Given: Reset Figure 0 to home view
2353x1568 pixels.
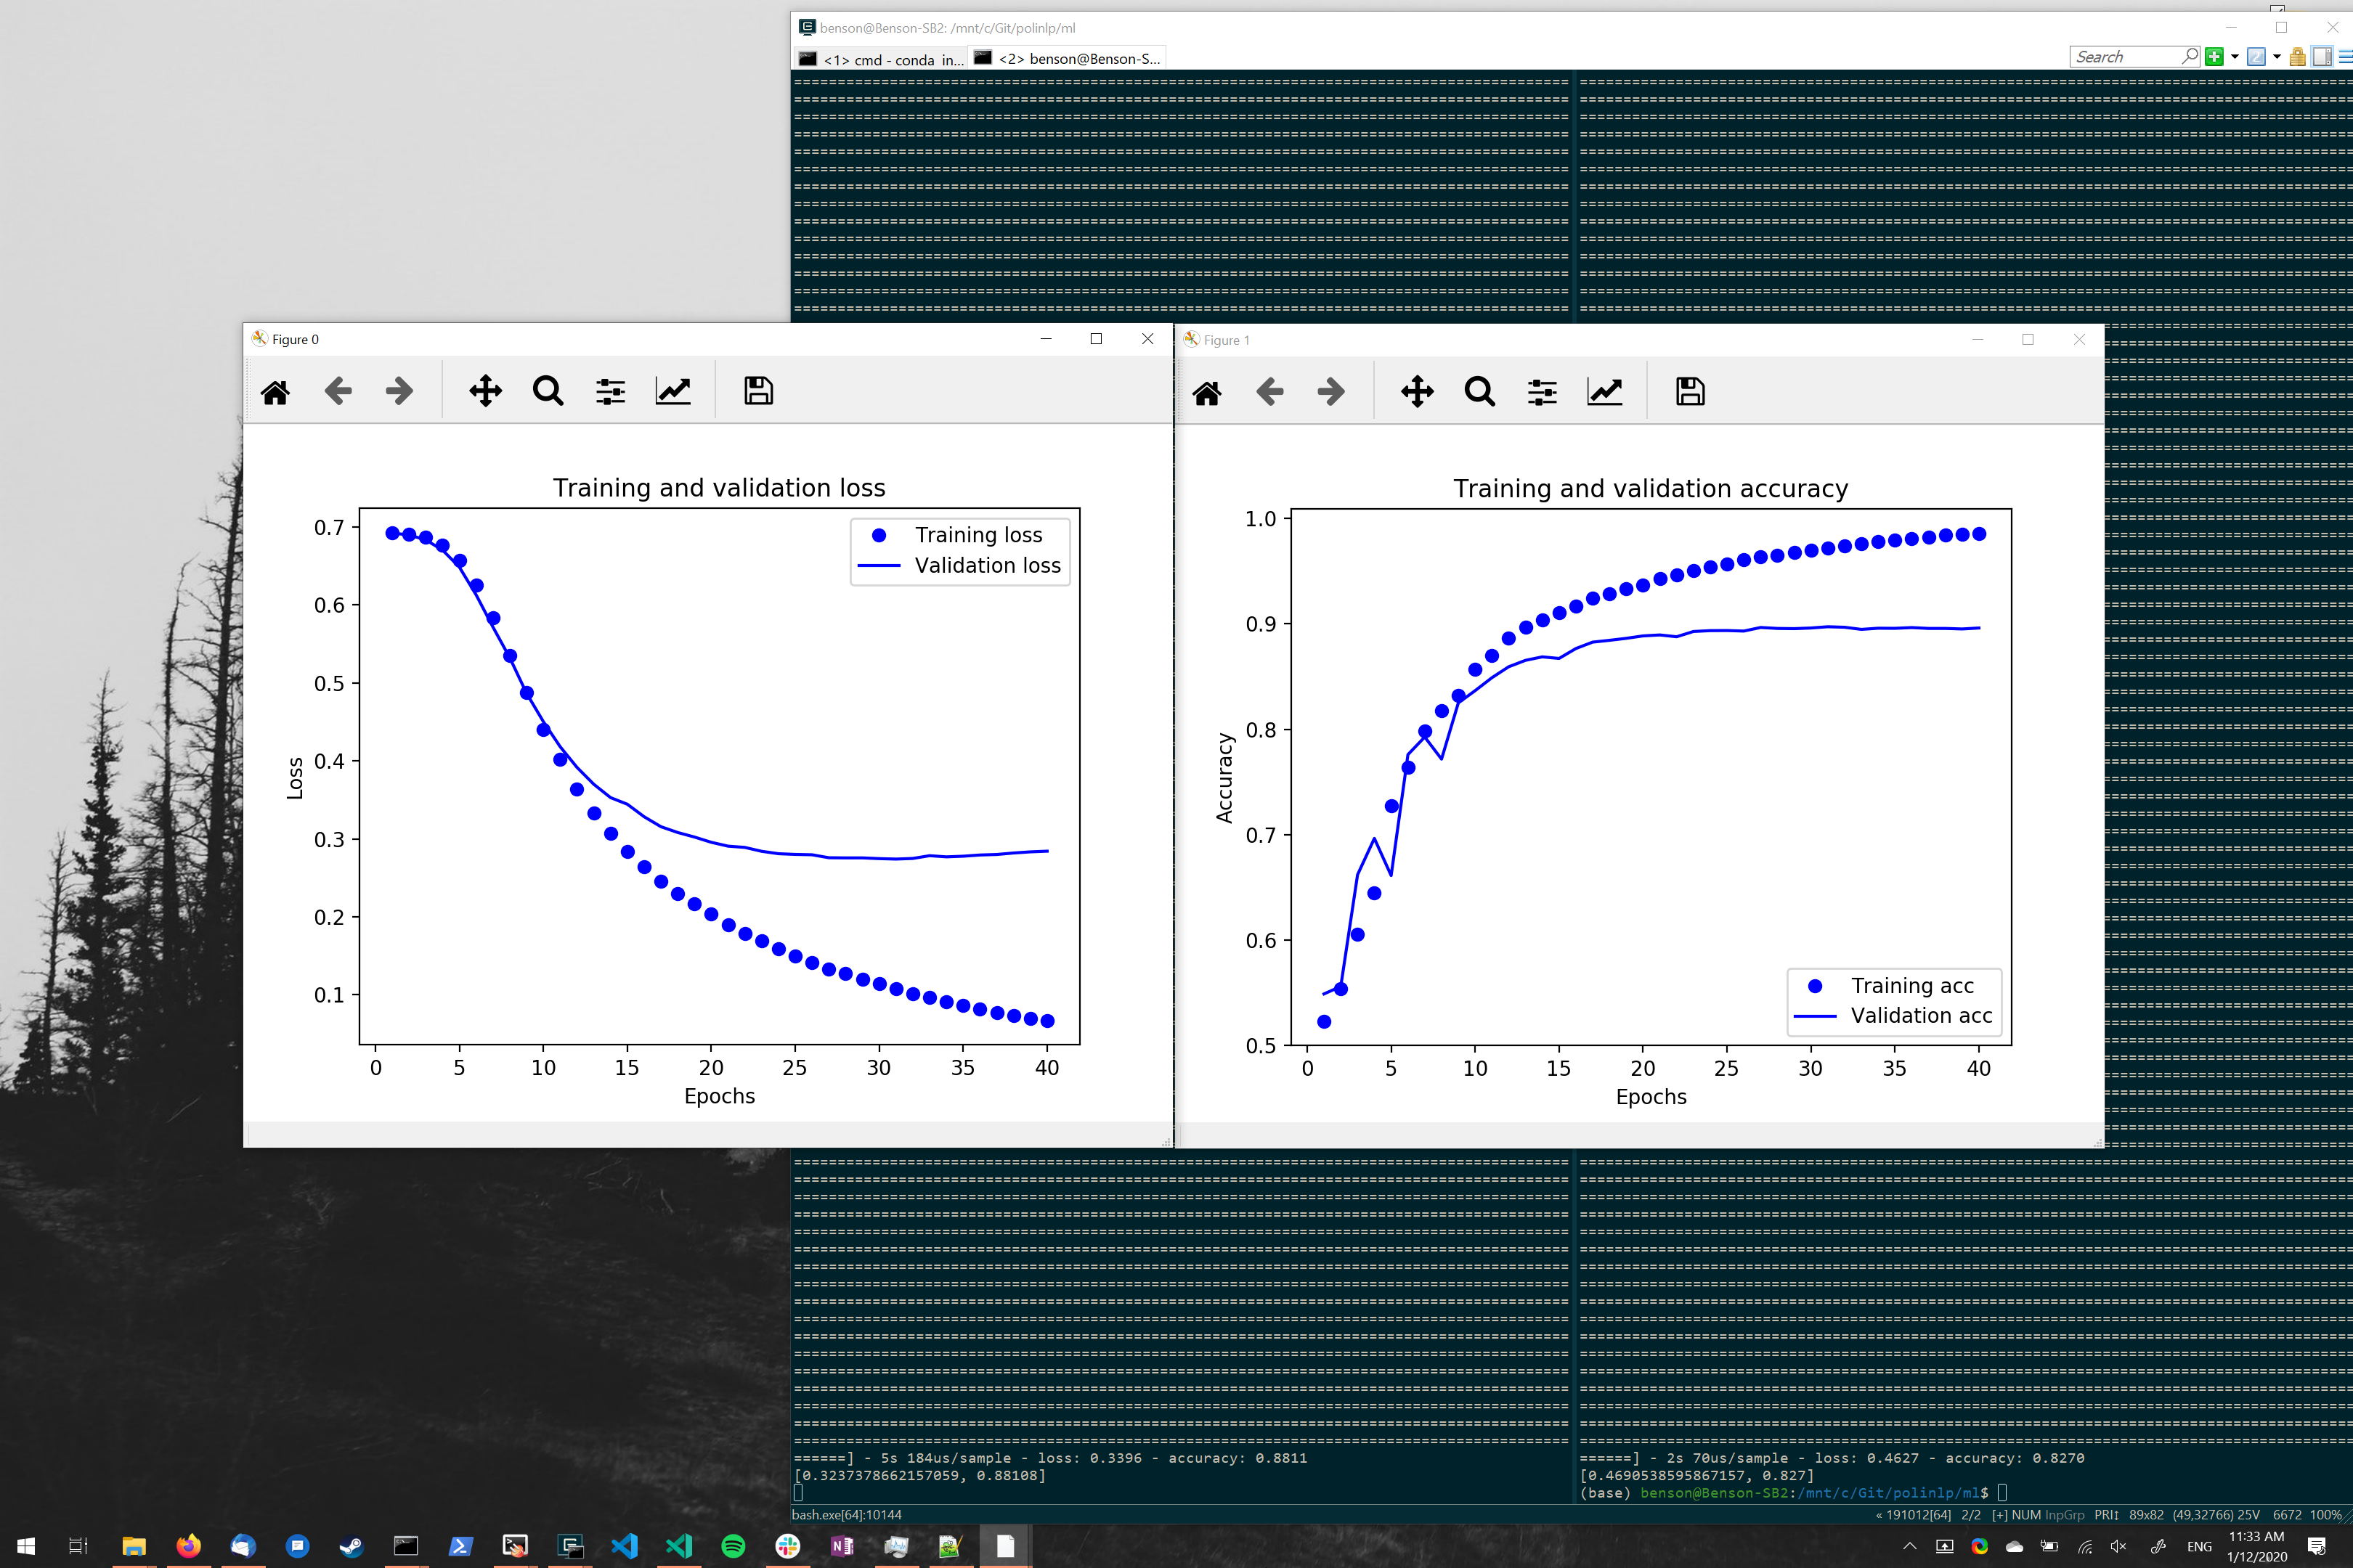Looking at the screenshot, I should (x=275, y=391).
